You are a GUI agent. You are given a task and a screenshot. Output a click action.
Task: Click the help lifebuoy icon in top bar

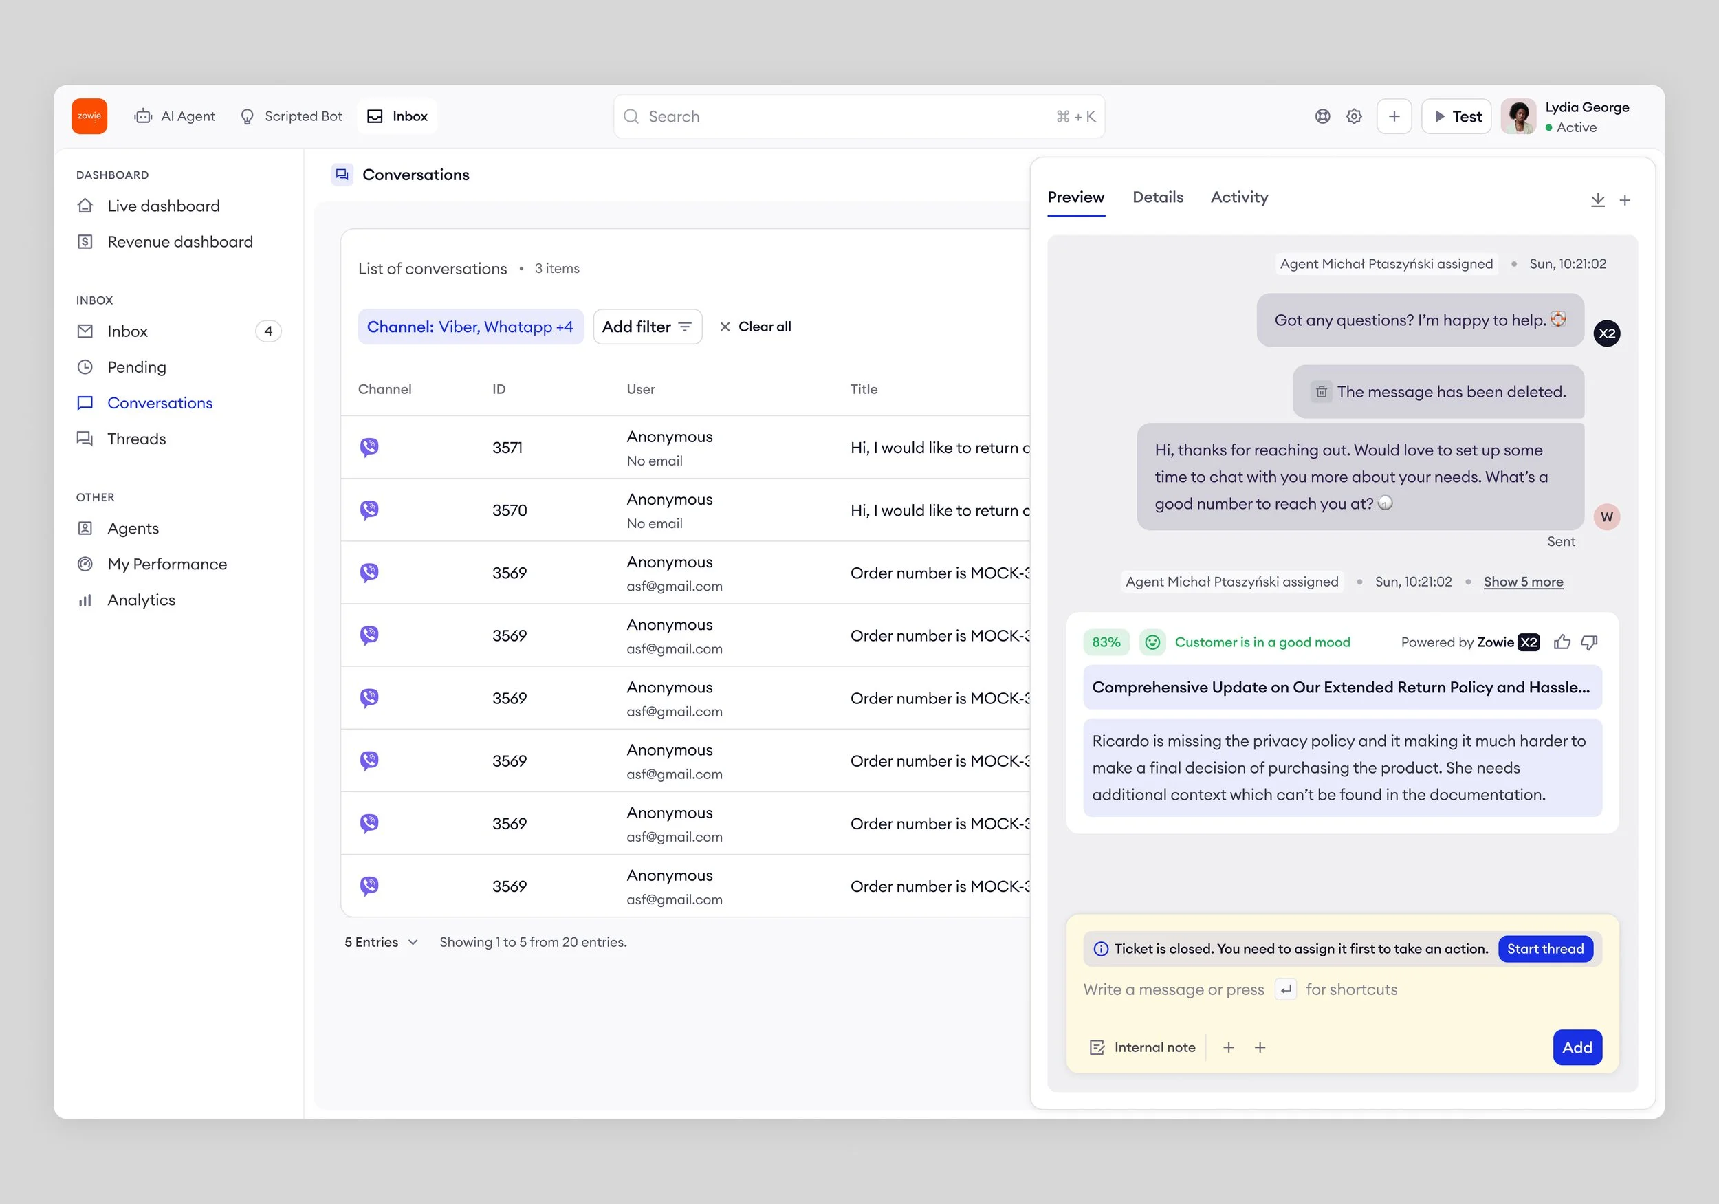click(1322, 116)
